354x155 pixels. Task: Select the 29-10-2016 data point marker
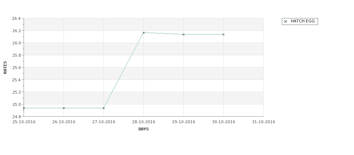coord(184,35)
